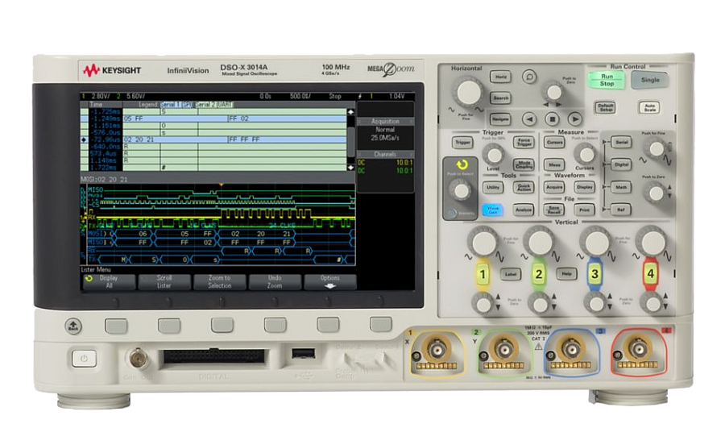Viewport: 725px width, 424px height.
Task: Hit the Quick Action key
Action: click(524, 188)
